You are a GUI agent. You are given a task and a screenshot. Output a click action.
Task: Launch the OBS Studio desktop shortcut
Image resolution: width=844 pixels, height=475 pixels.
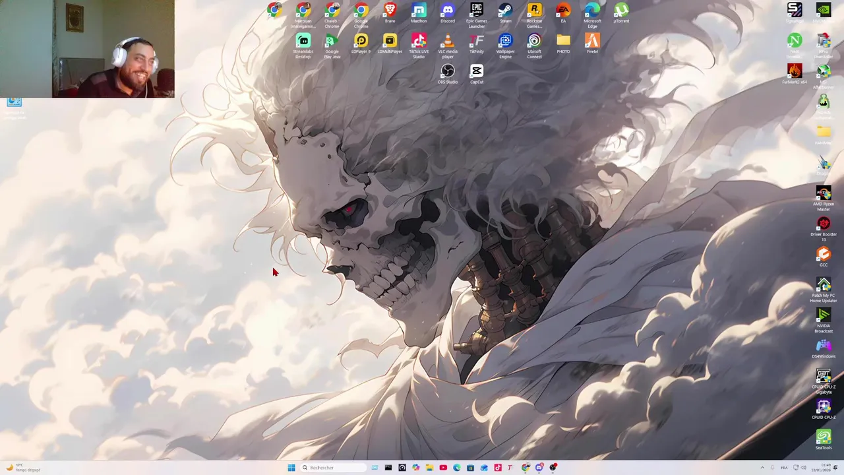pos(448,74)
